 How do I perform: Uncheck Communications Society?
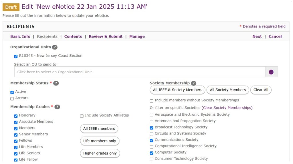[152, 141]
